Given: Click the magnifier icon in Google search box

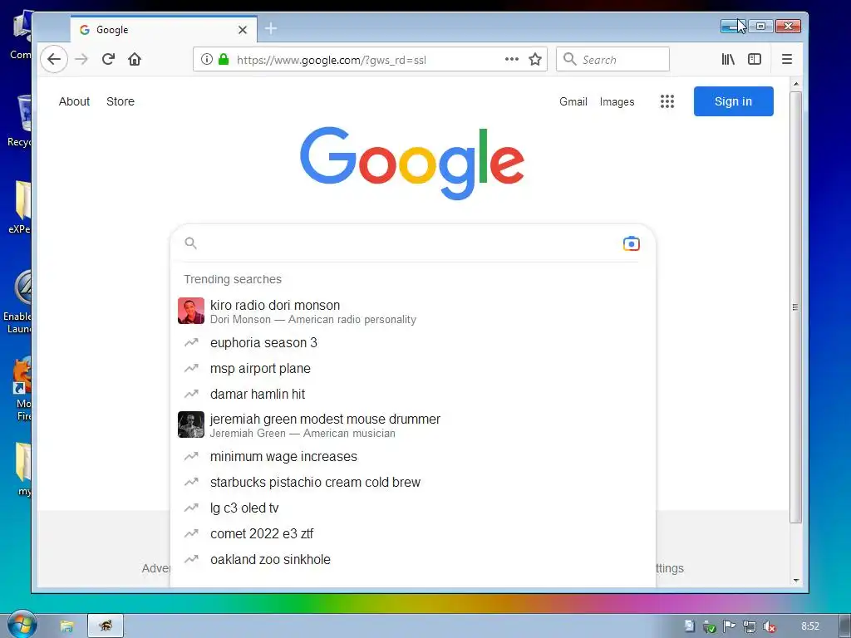Looking at the screenshot, I should pyautogui.click(x=190, y=243).
